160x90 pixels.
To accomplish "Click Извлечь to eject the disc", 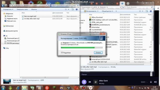I will click(x=34, y=9).
